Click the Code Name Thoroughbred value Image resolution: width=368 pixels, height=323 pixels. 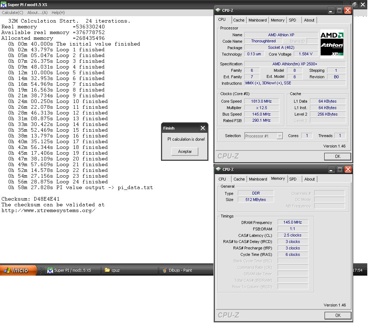pos(263,41)
